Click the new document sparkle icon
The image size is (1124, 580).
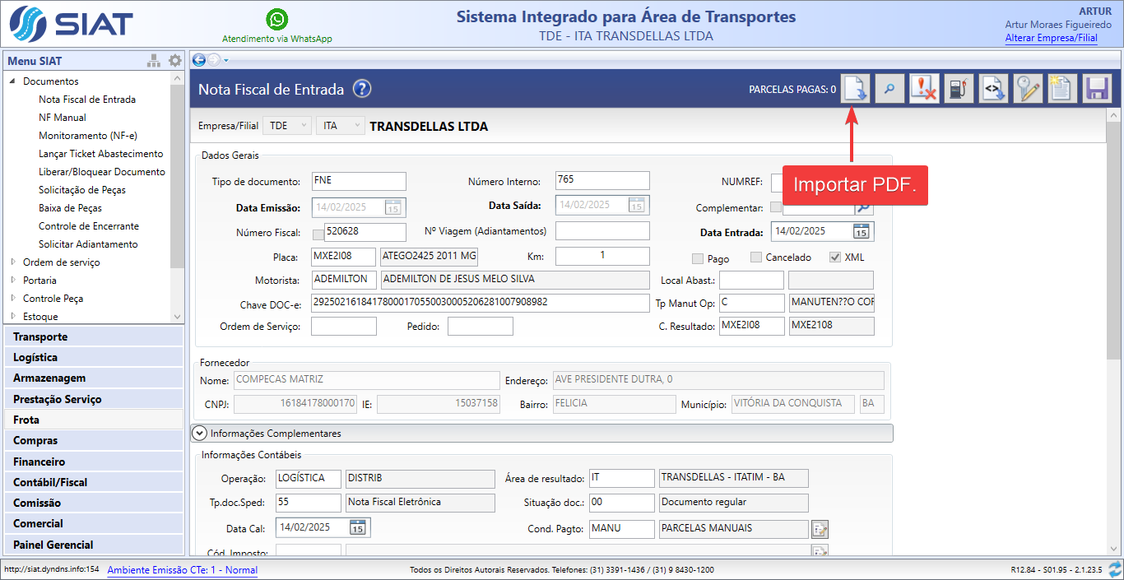pyautogui.click(x=1061, y=89)
